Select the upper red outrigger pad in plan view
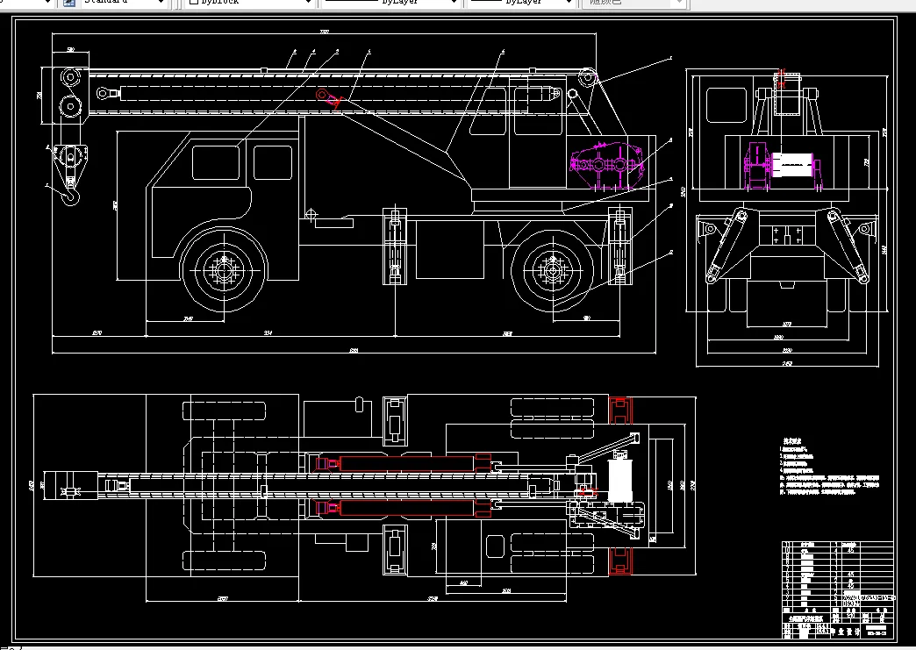This screenshot has height=650, width=916. tap(619, 410)
